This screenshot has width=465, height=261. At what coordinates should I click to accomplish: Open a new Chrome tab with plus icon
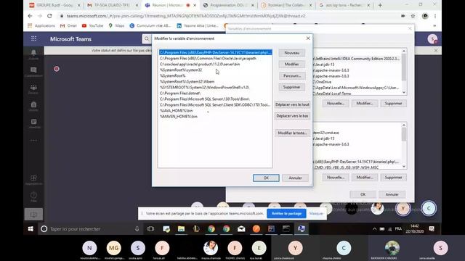click(380, 5)
